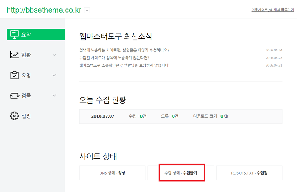
Task: Click the news date 2016.05.24
Action: click(274, 50)
